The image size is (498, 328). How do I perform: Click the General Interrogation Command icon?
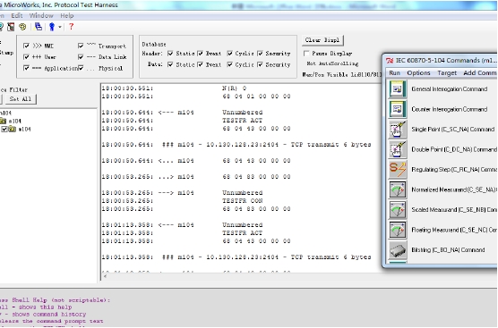[x=398, y=89]
